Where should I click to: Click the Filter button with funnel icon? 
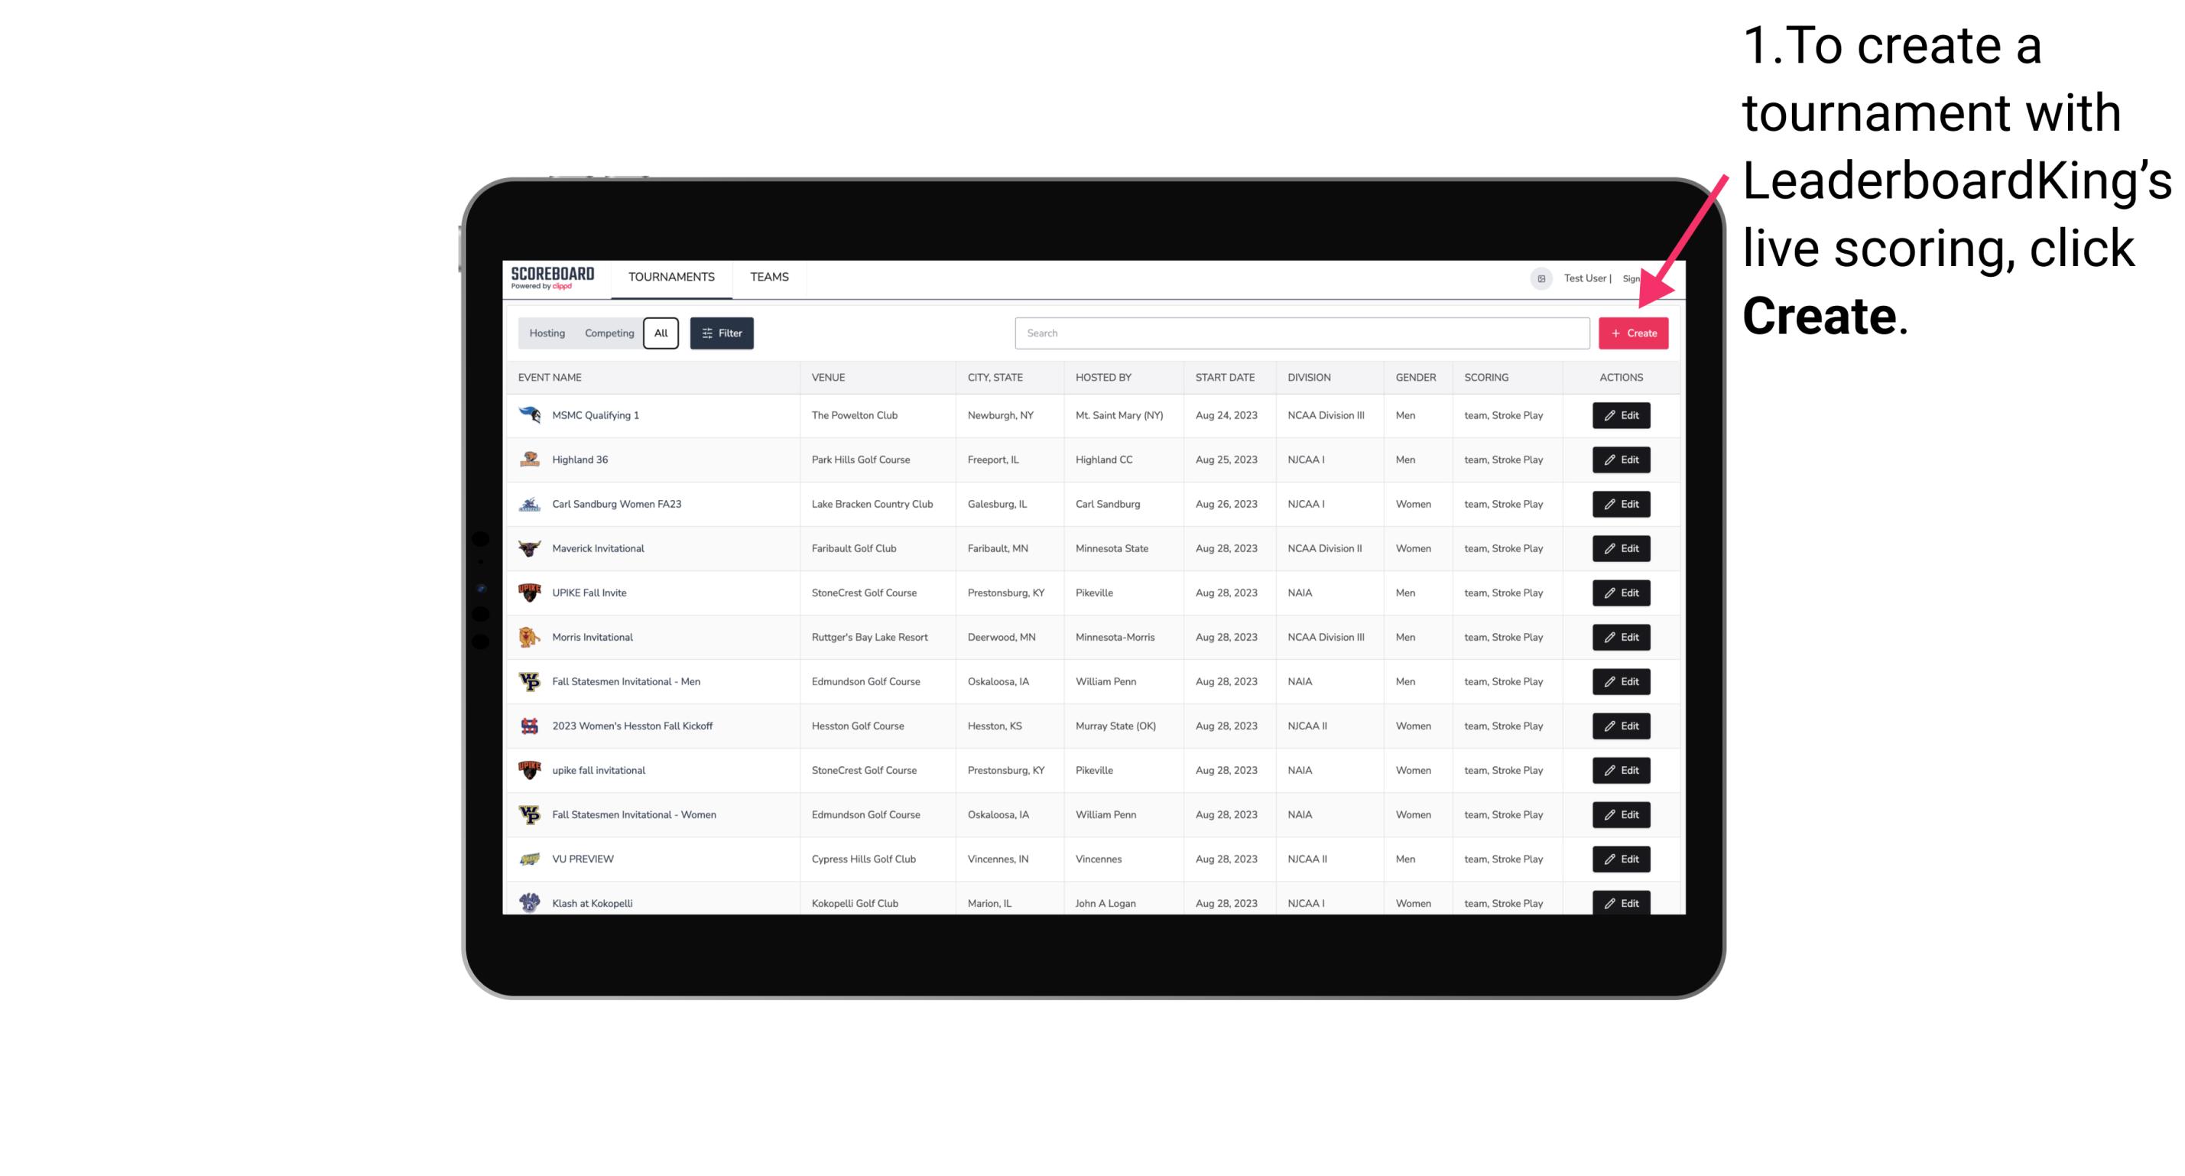(721, 333)
